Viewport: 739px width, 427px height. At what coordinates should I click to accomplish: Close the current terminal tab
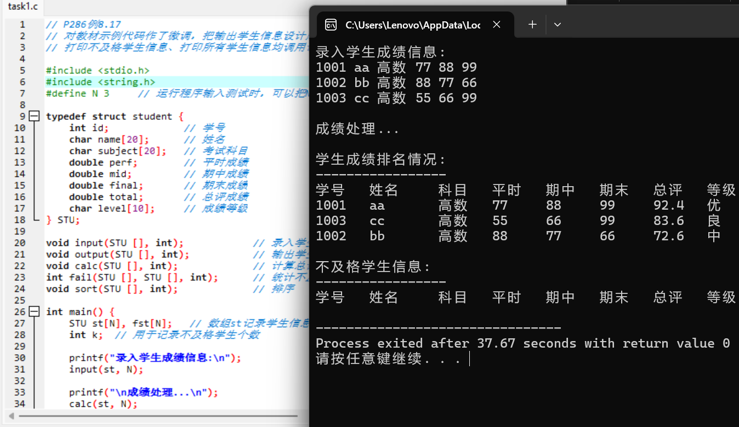pos(496,24)
